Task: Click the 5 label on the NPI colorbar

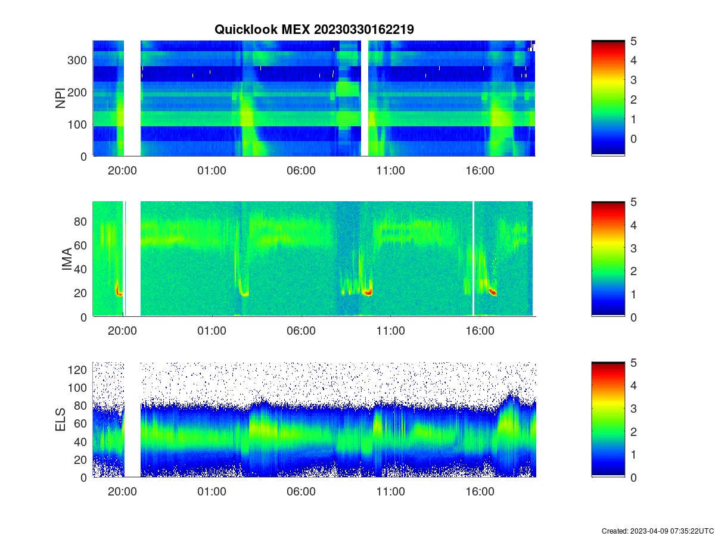Action: 635,41
